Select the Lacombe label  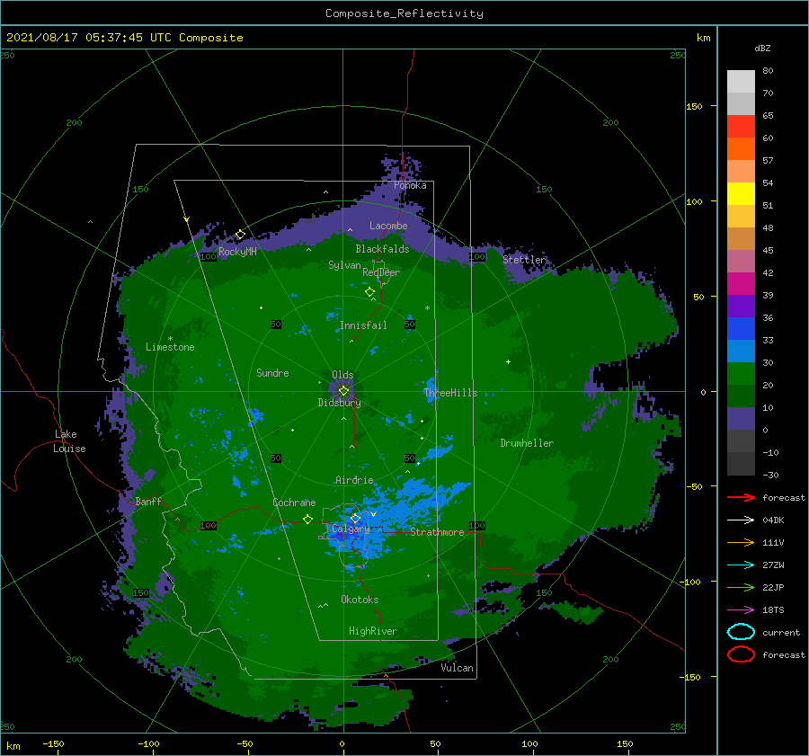pos(388,226)
